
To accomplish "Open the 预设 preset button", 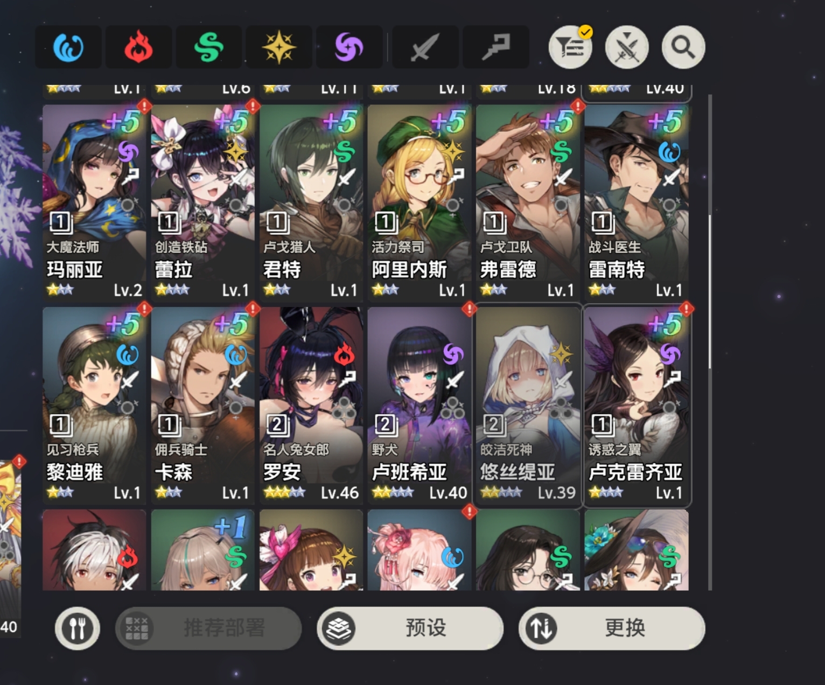I will coord(410,628).
